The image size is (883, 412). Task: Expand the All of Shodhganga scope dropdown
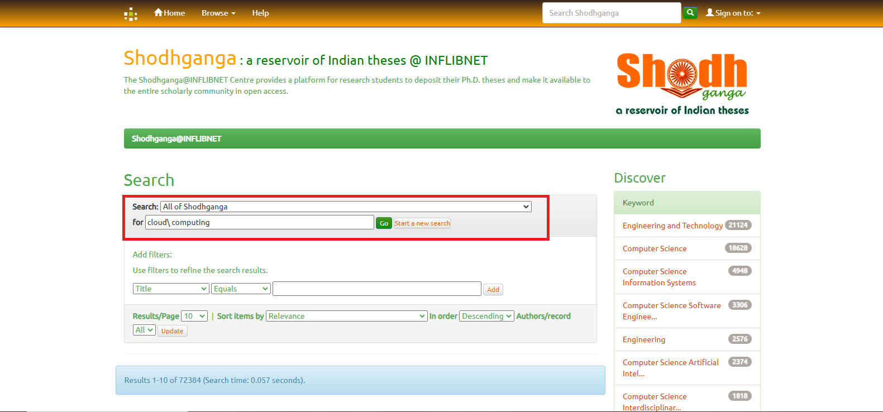pyautogui.click(x=346, y=207)
